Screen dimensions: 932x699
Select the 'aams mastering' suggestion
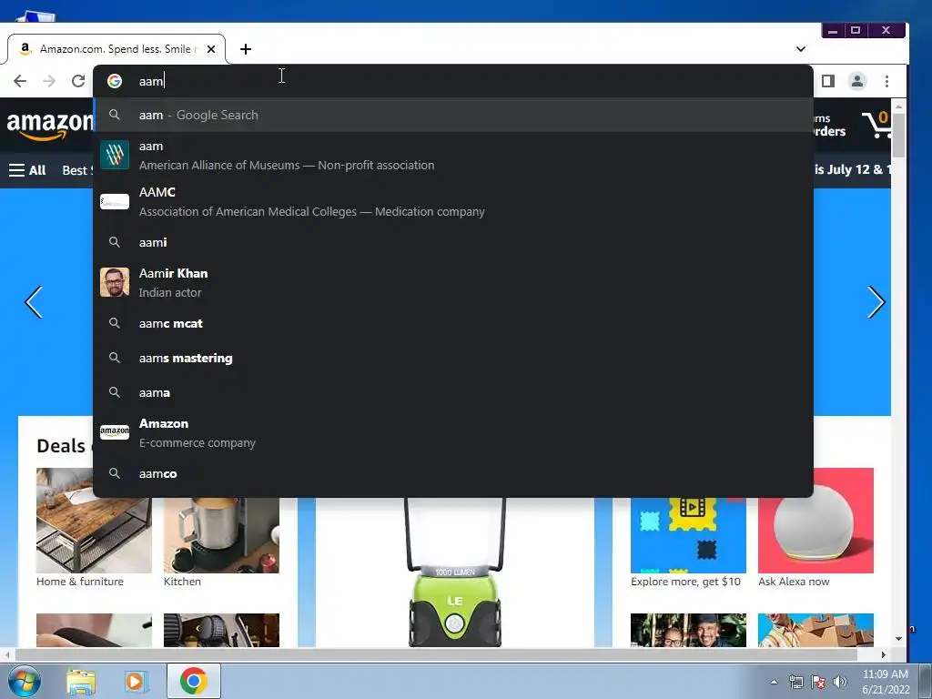pos(453,358)
